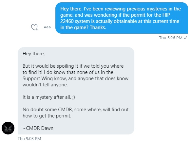Open the Elite Dangerous sender avatar

[x=8, y=128]
